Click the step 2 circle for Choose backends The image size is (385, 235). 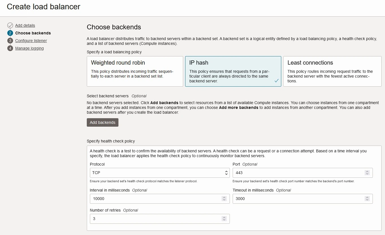click(10, 33)
